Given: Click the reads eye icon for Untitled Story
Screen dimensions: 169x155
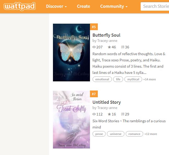Looking at the screenshot, I should tap(94, 114).
